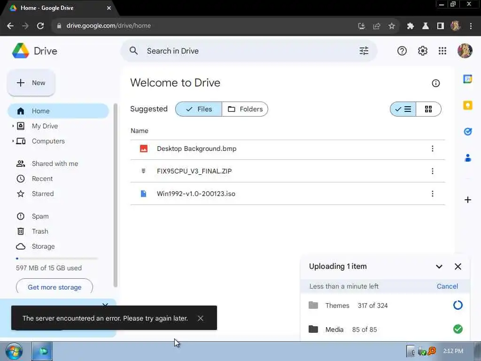
Task: Click the Media folder upload row
Action: click(x=385, y=330)
